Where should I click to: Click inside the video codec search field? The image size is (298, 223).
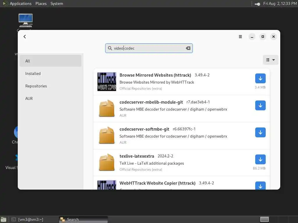coord(149,48)
